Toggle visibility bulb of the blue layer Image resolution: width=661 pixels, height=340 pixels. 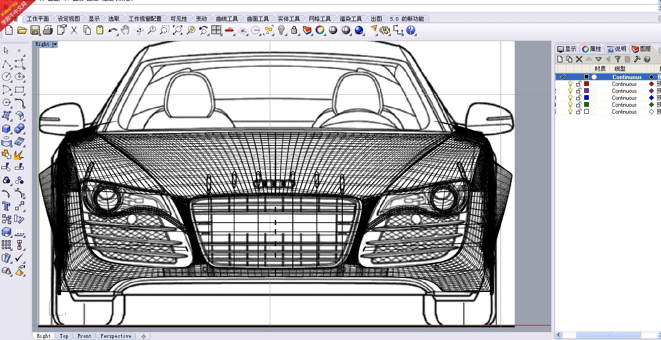570,98
